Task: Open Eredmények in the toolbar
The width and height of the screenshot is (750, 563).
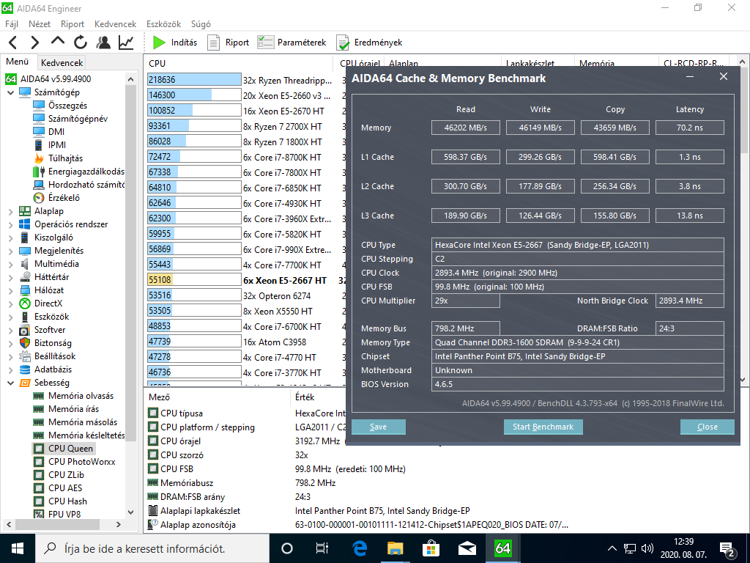Action: [369, 43]
